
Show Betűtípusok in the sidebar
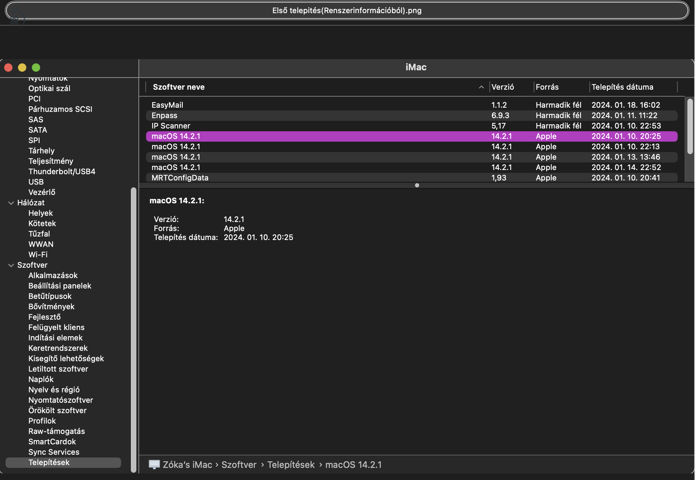50,296
